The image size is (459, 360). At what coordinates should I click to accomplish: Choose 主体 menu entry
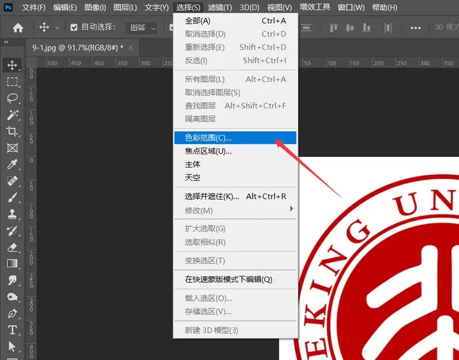tap(236, 165)
